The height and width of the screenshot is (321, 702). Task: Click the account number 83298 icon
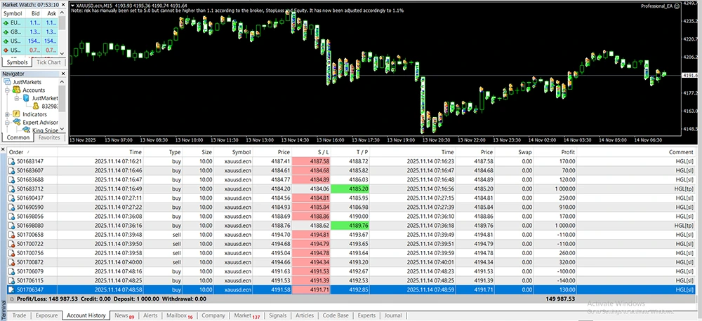[37, 106]
